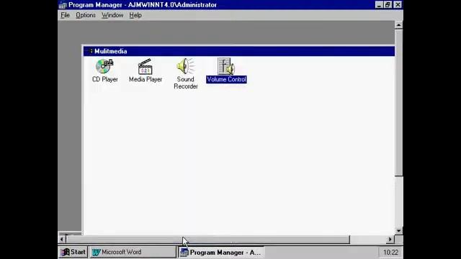
Task: Select the Sound Recorder speaker icon
Action: pyautogui.click(x=186, y=66)
